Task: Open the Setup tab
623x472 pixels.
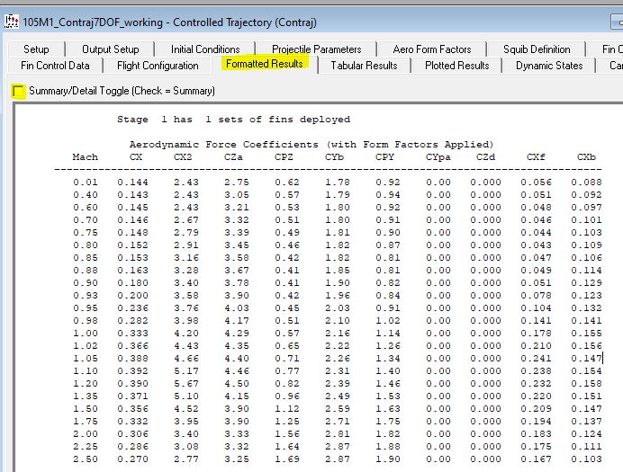Action: click(x=37, y=49)
